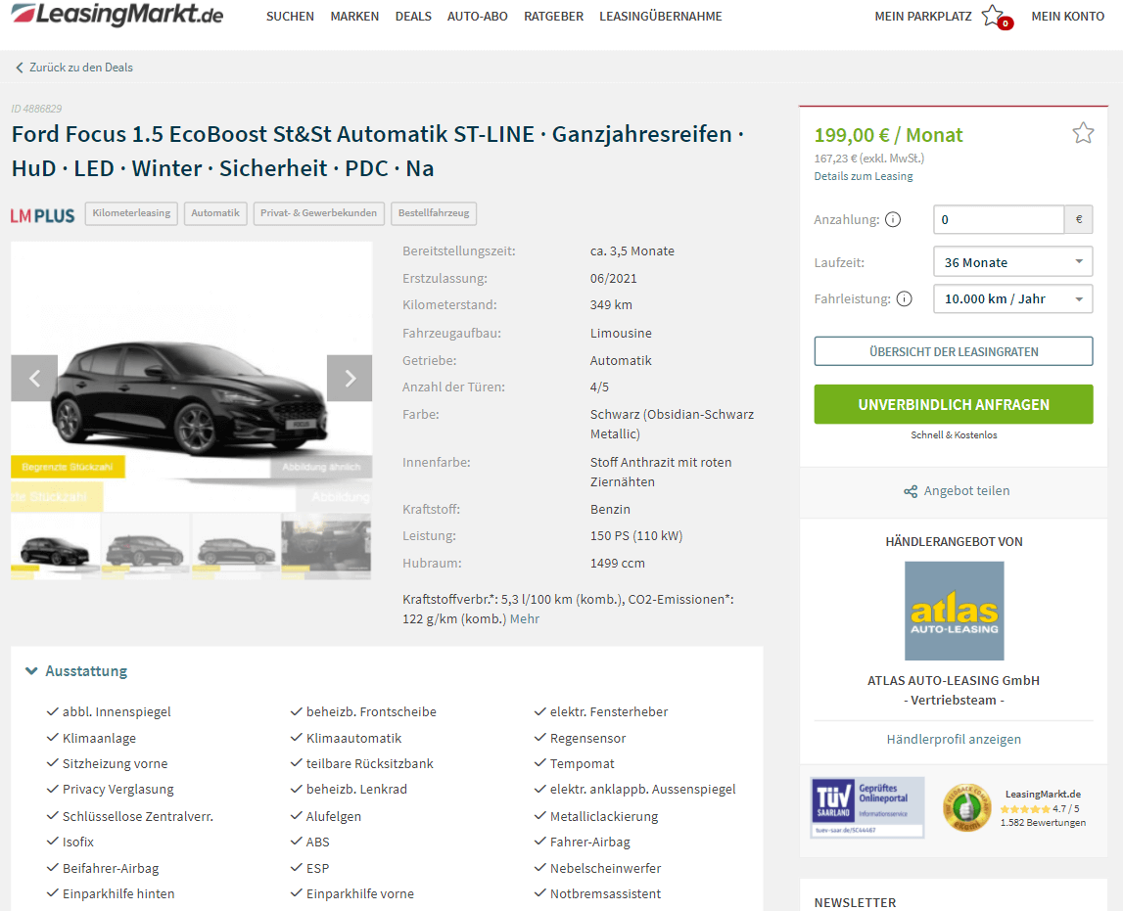Open Details zum Leasing link
This screenshot has height=911, width=1123.
[863, 177]
